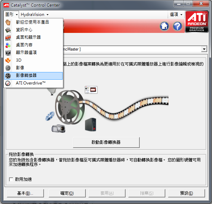Image resolution: width=212 pixels, height=204 pixels.
Task: Click the orange 3D menu icon
Action: 8,60
